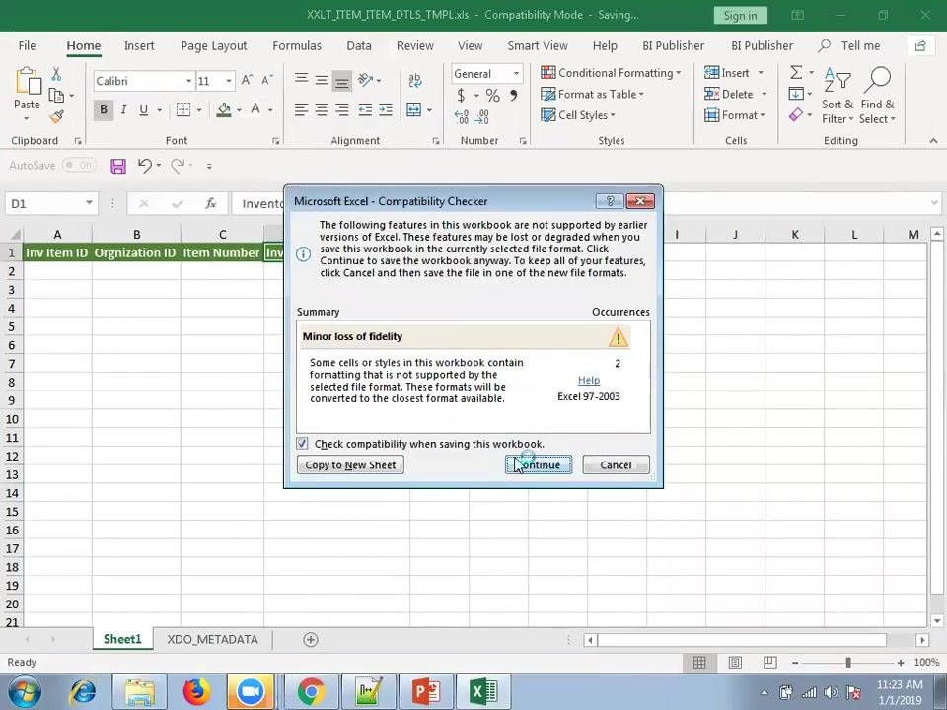Screen dimensions: 947x710
Task: Click the Orientation text angle icon
Action: pos(365,80)
